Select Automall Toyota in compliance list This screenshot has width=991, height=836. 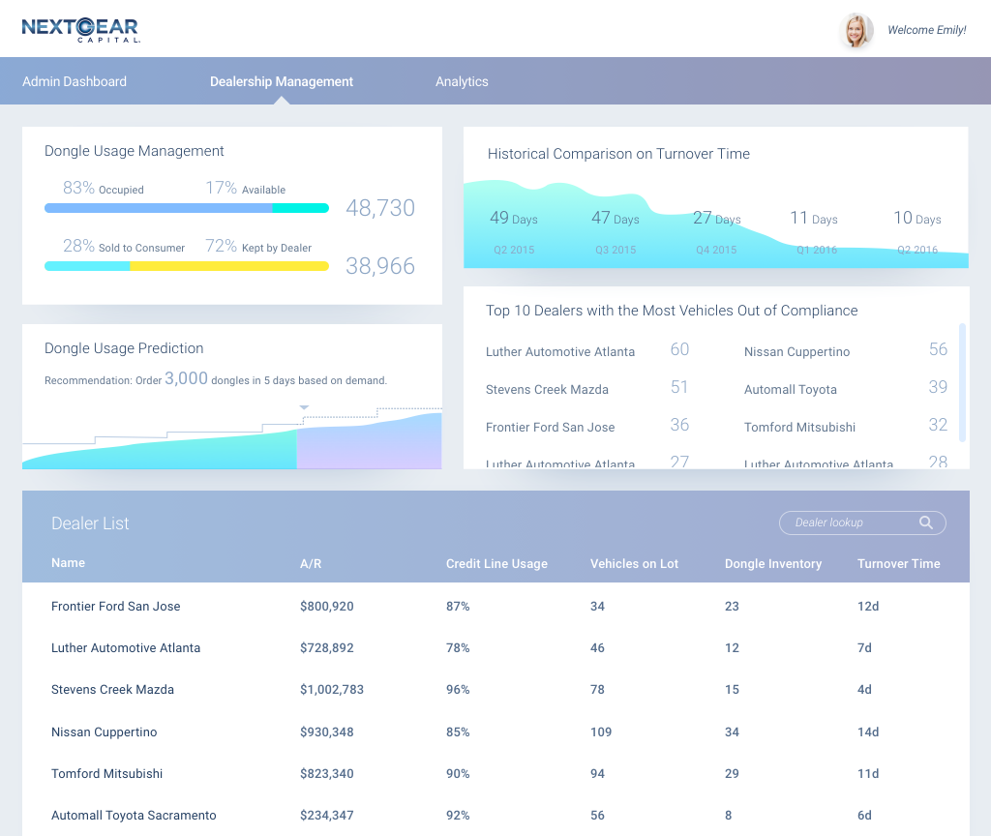coord(846,389)
